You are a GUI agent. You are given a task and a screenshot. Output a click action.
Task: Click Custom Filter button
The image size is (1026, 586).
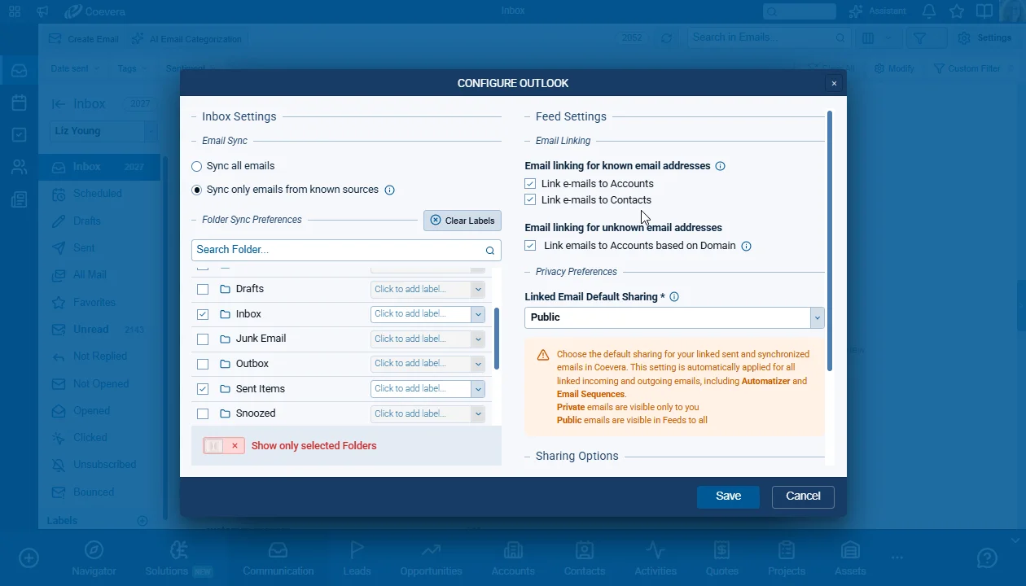coord(967,68)
